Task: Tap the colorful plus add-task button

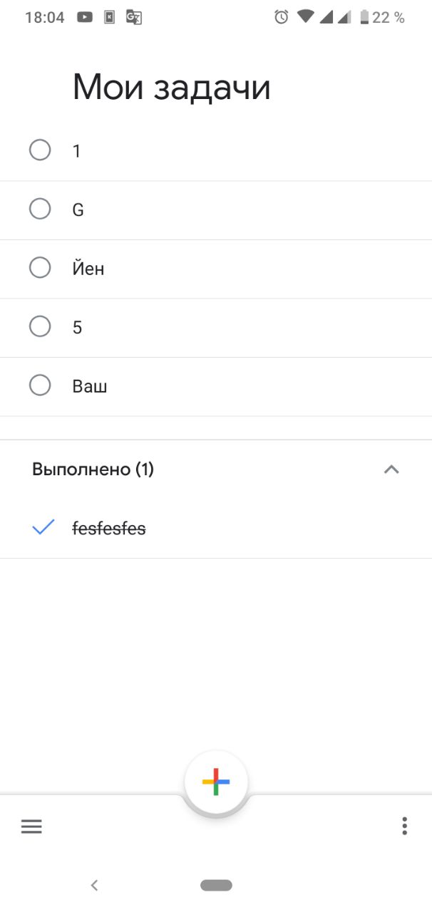Action: pyautogui.click(x=216, y=782)
